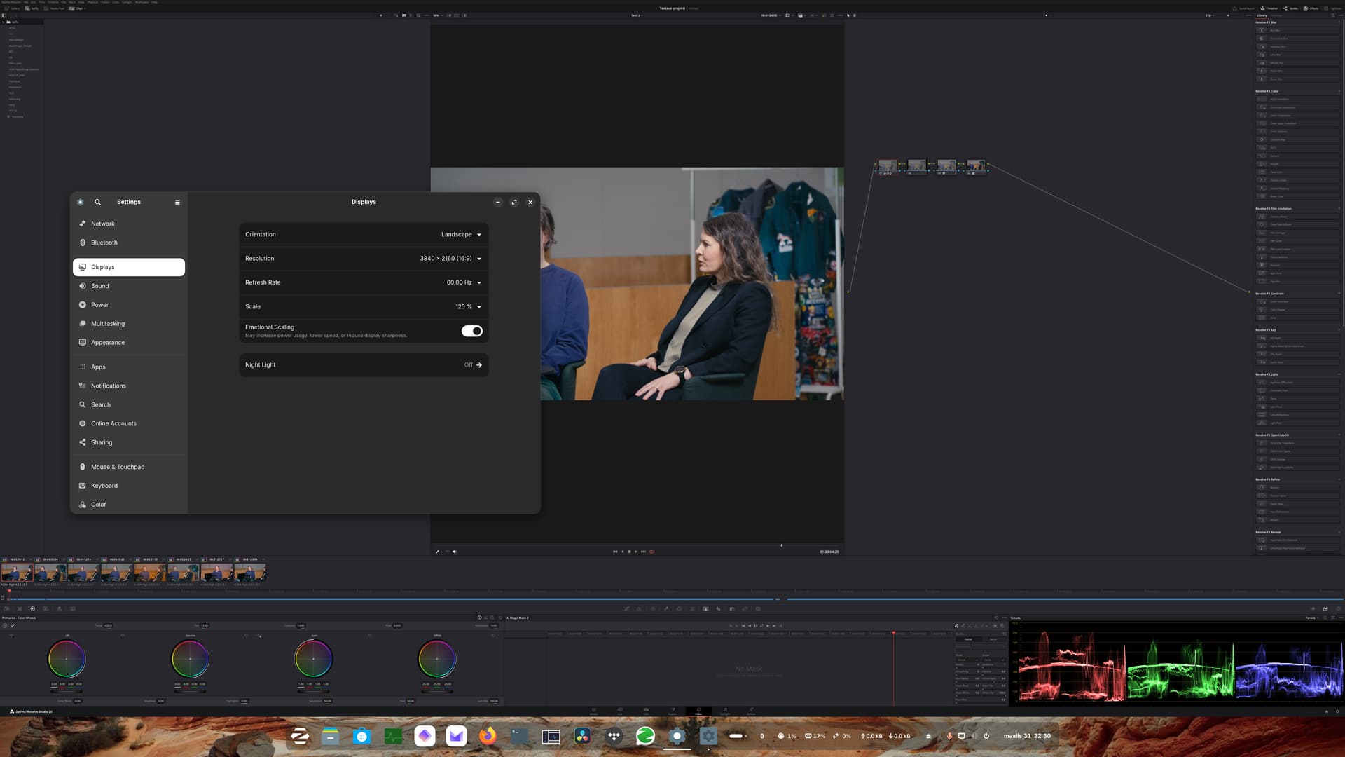Screen dimensions: 1345x757
Task: Toggle the red loop playback button
Action: (x=651, y=552)
